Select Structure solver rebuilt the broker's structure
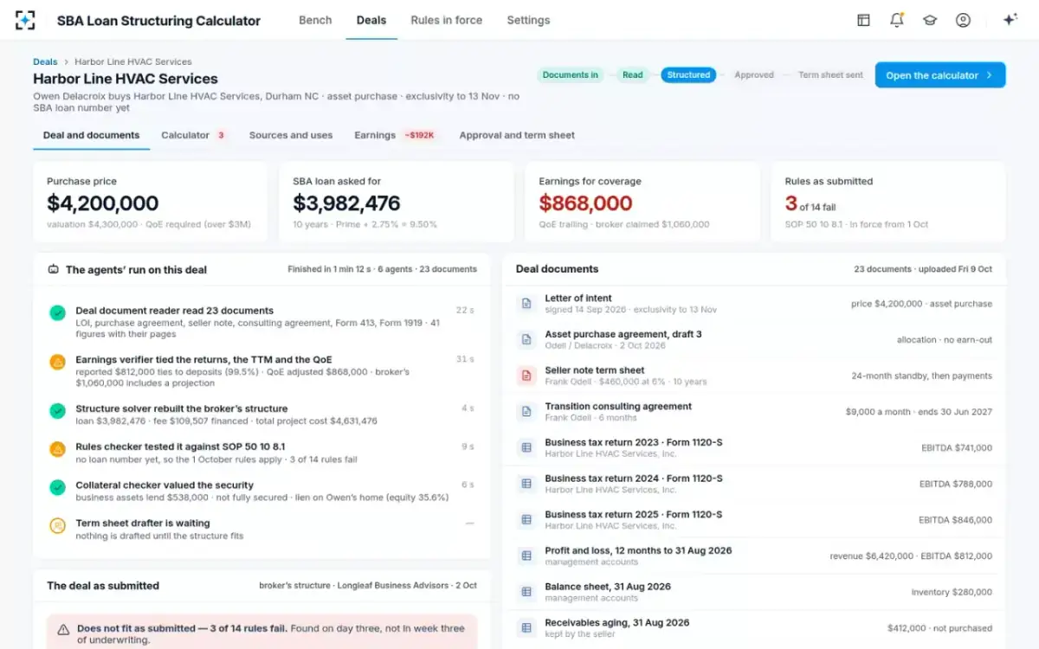1039x649 pixels. coord(261,414)
